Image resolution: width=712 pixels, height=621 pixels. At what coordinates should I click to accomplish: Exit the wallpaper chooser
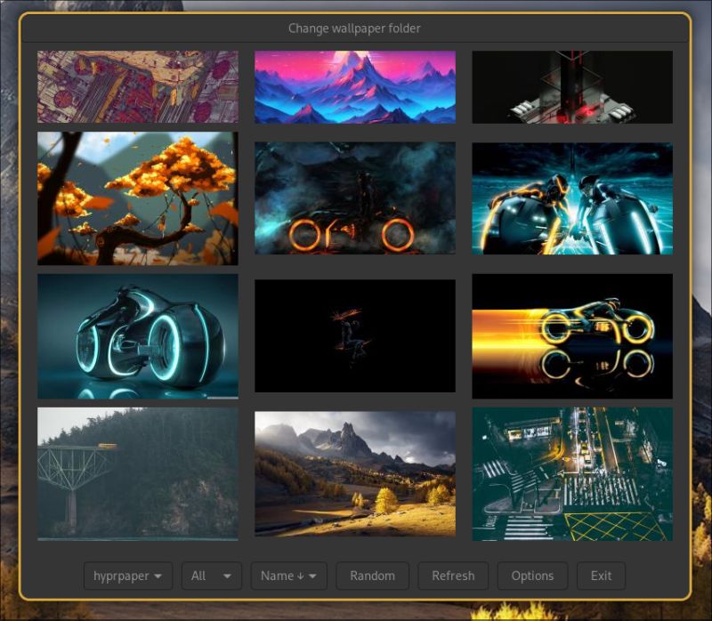(x=601, y=576)
